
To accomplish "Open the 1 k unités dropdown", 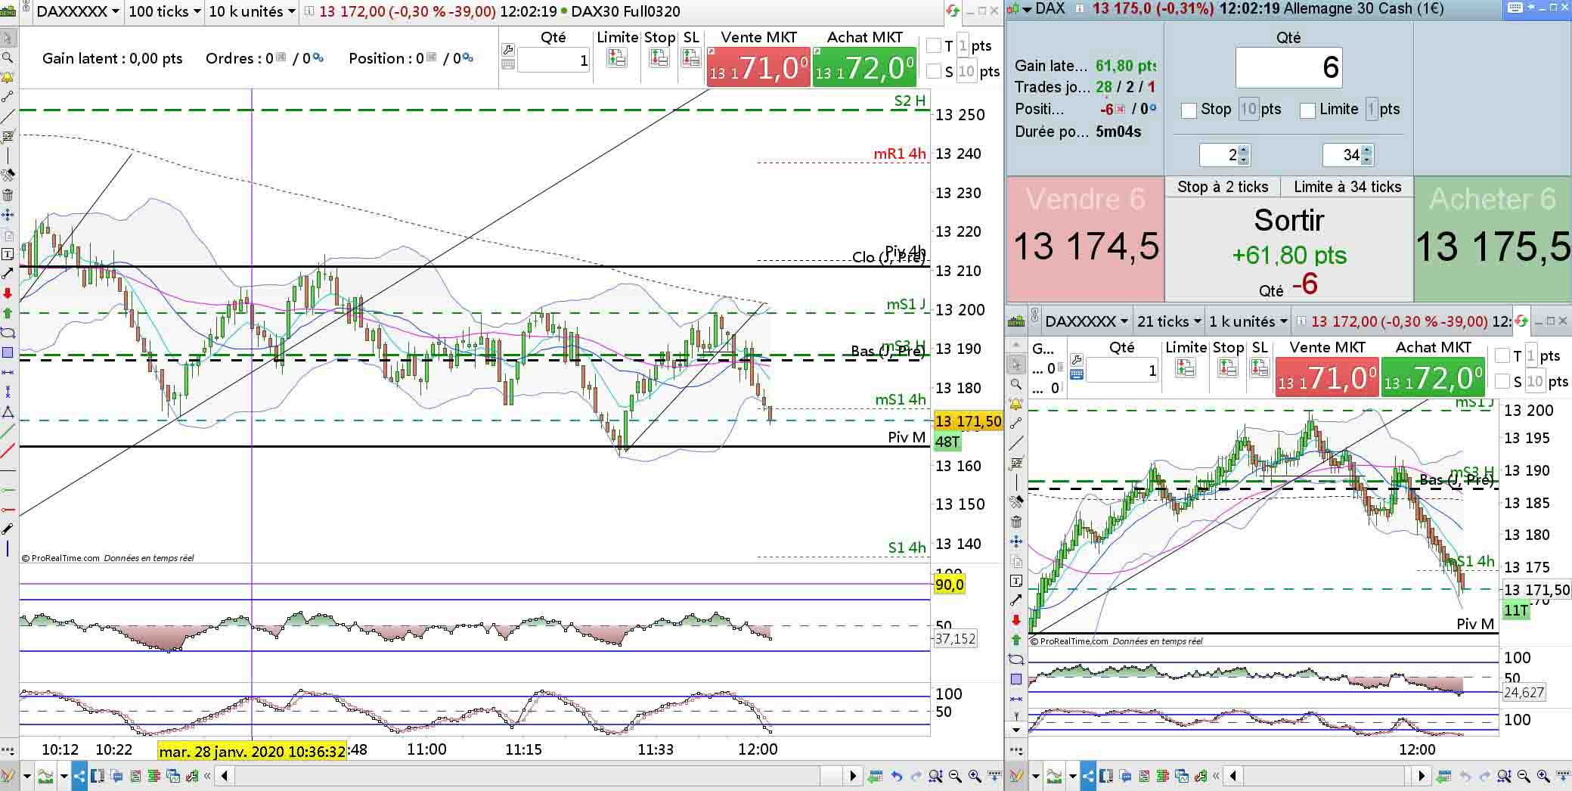I will pos(1248,321).
